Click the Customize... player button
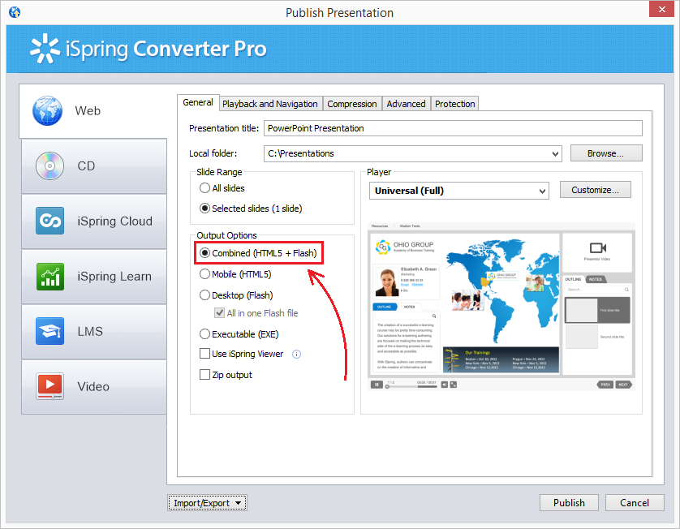Viewport: 680px width, 529px height. click(x=595, y=190)
